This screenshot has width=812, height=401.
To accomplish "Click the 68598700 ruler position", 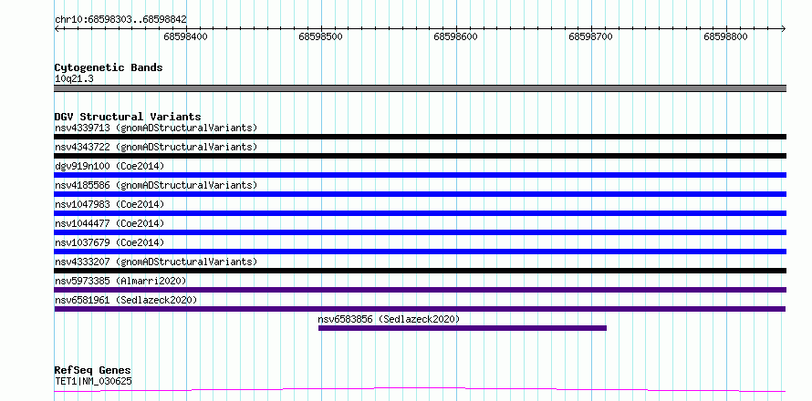I will (x=590, y=36).
